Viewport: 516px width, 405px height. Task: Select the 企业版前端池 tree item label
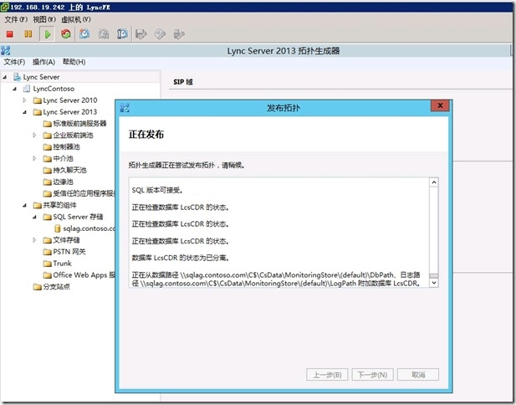tap(73, 136)
